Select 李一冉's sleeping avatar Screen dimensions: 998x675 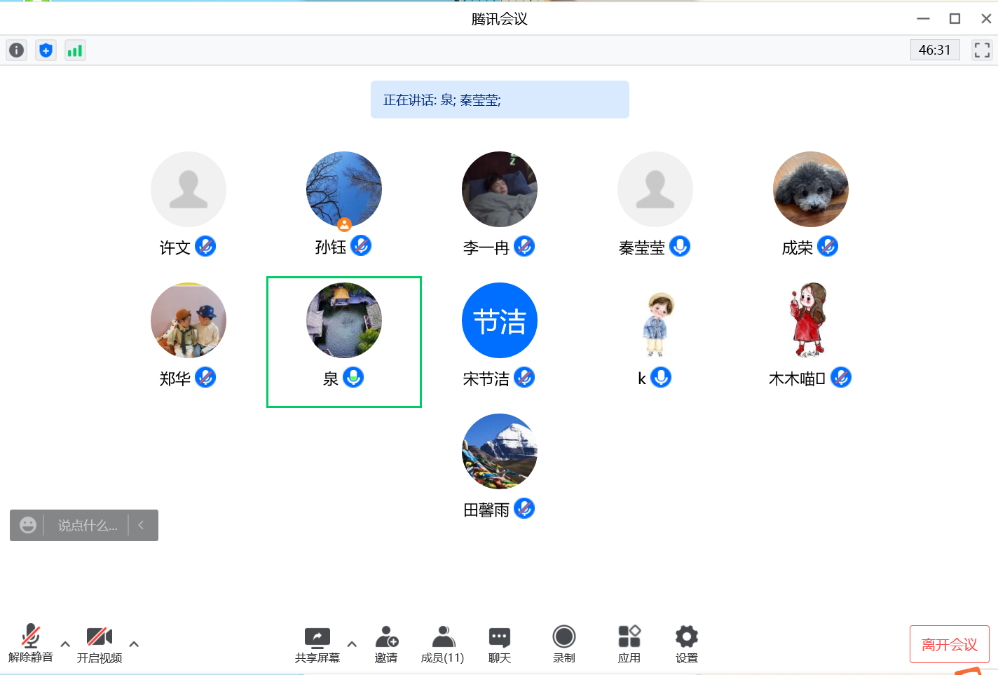point(500,189)
